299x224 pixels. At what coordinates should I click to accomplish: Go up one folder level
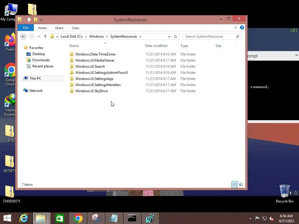(x=45, y=36)
